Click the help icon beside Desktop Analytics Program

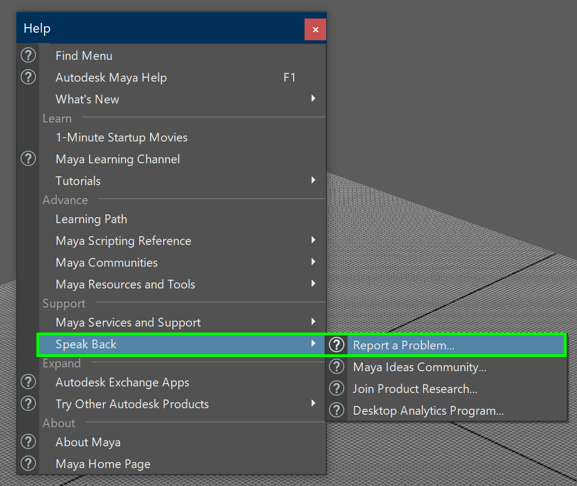coord(336,410)
